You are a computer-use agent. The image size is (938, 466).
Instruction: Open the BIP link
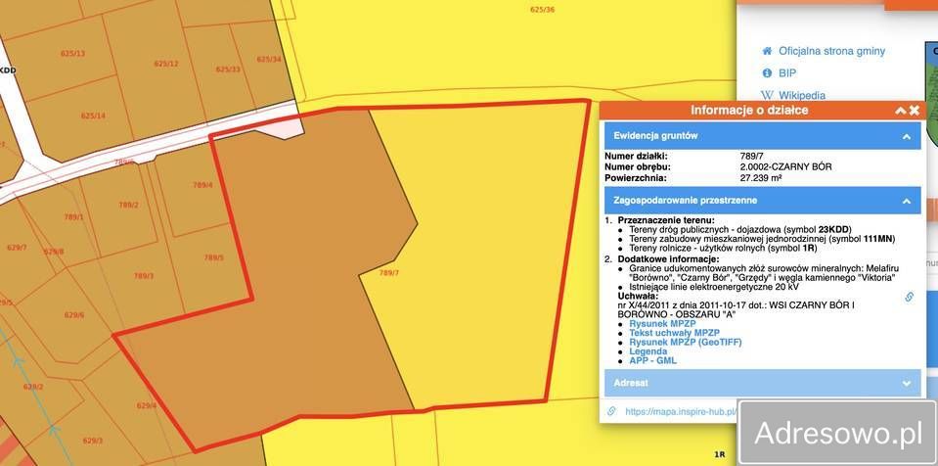pos(787,73)
